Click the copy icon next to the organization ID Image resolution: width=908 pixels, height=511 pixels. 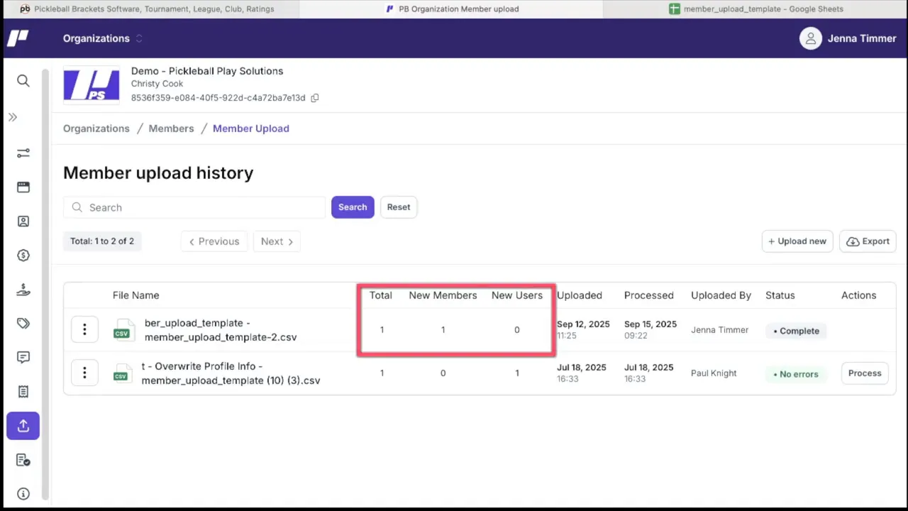click(x=314, y=98)
